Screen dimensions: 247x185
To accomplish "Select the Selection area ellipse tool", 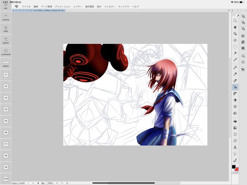I will pyautogui.click(x=235, y=47).
